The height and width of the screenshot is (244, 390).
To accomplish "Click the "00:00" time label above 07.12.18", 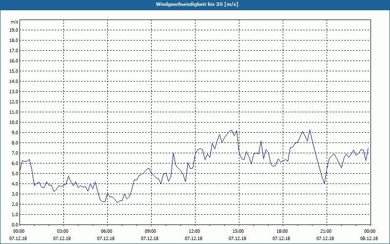I will pyautogui.click(x=19, y=231).
